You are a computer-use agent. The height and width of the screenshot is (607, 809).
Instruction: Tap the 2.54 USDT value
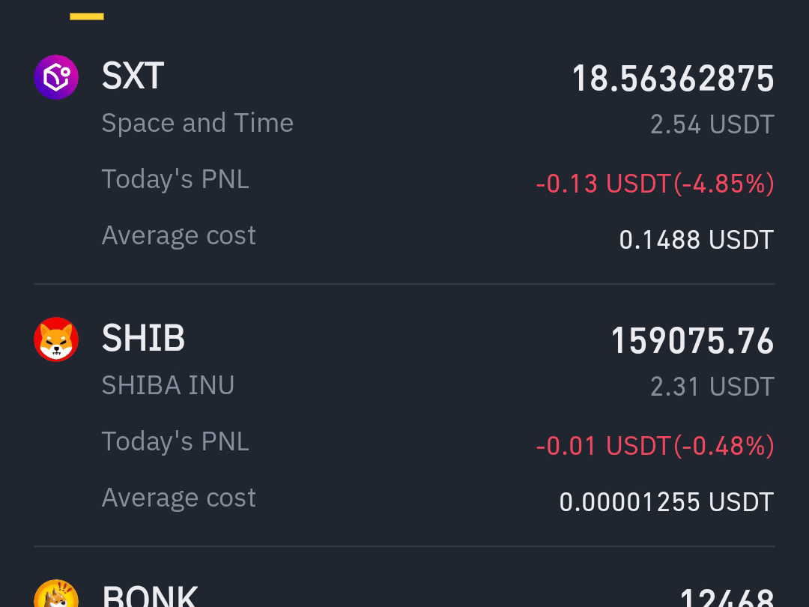[712, 124]
